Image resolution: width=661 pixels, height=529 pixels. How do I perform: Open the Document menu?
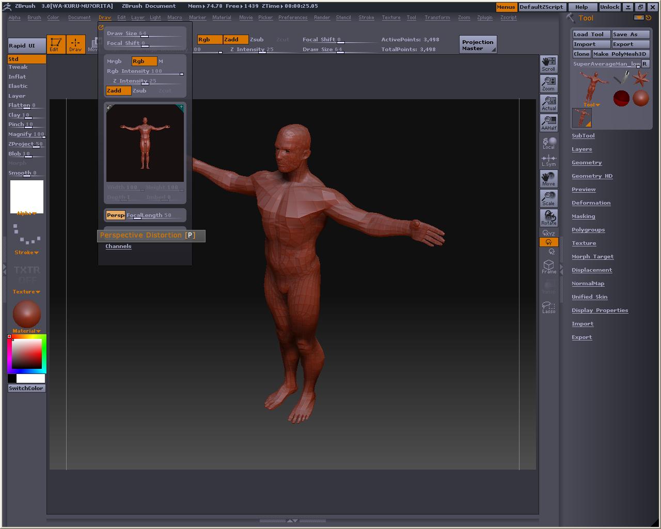[x=79, y=18]
